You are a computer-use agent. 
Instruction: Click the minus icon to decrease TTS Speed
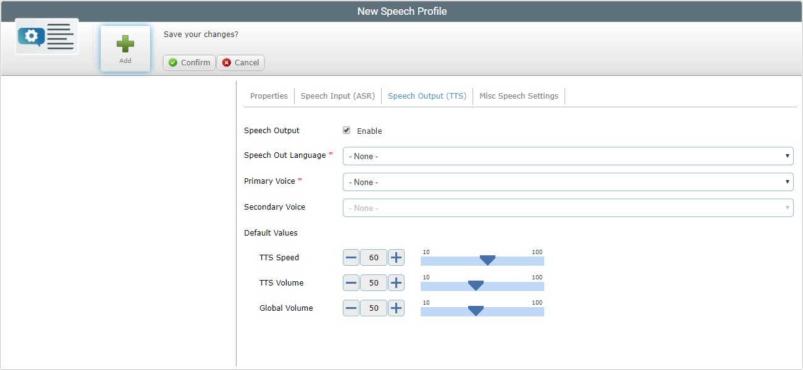point(351,257)
